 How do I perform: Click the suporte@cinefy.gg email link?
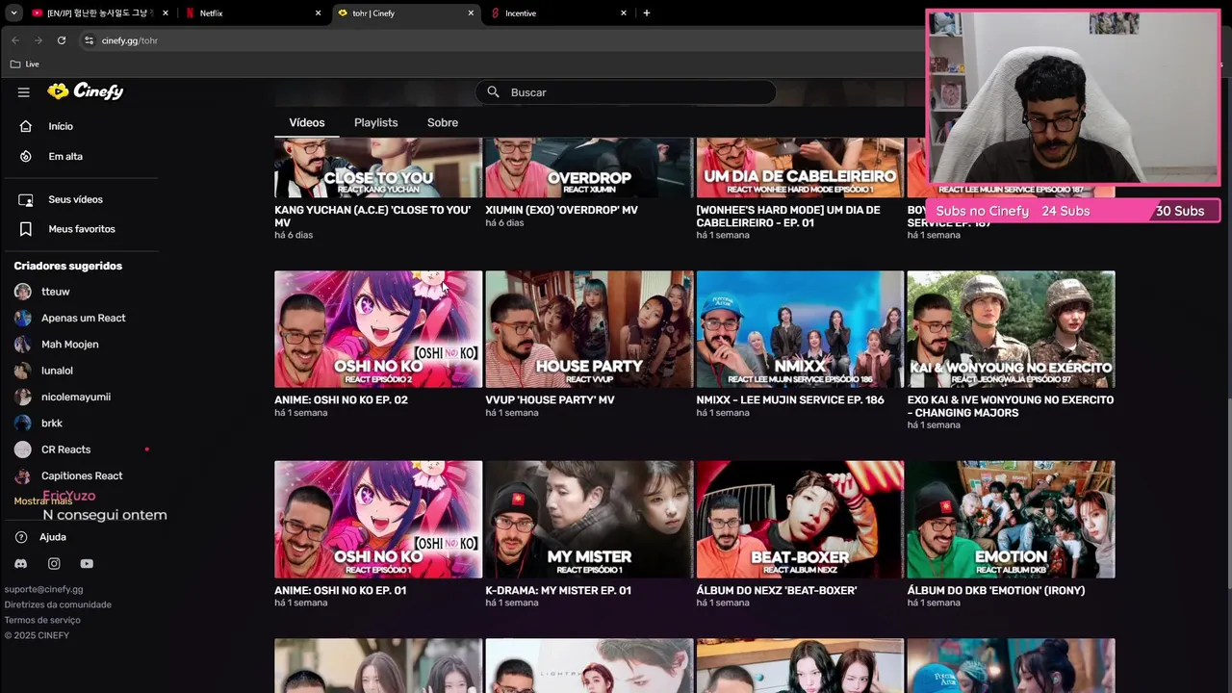[x=43, y=589]
